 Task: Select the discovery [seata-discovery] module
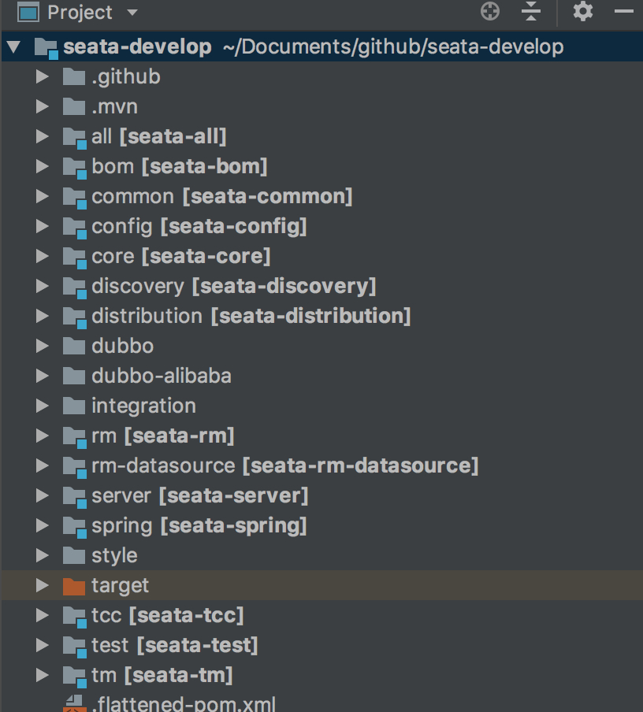point(234,286)
